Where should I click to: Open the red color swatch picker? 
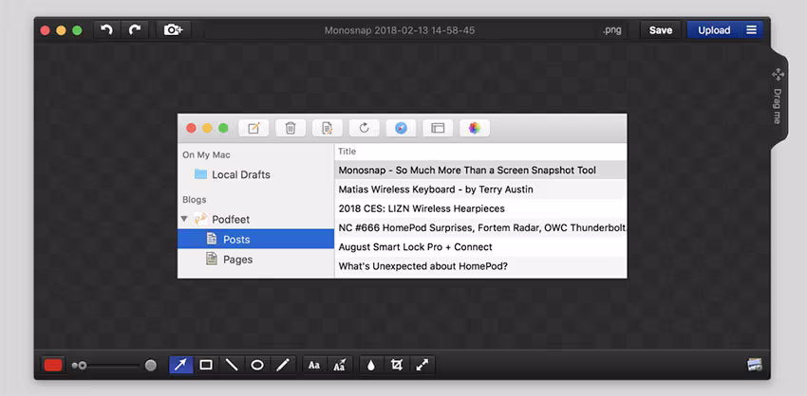[53, 365]
